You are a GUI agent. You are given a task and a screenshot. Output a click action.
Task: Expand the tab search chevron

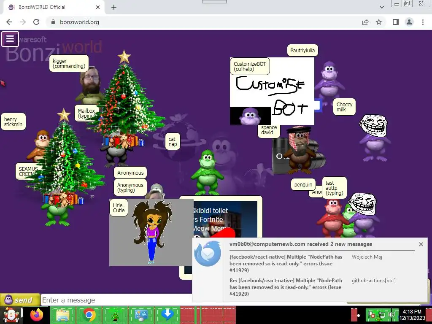coord(381,7)
